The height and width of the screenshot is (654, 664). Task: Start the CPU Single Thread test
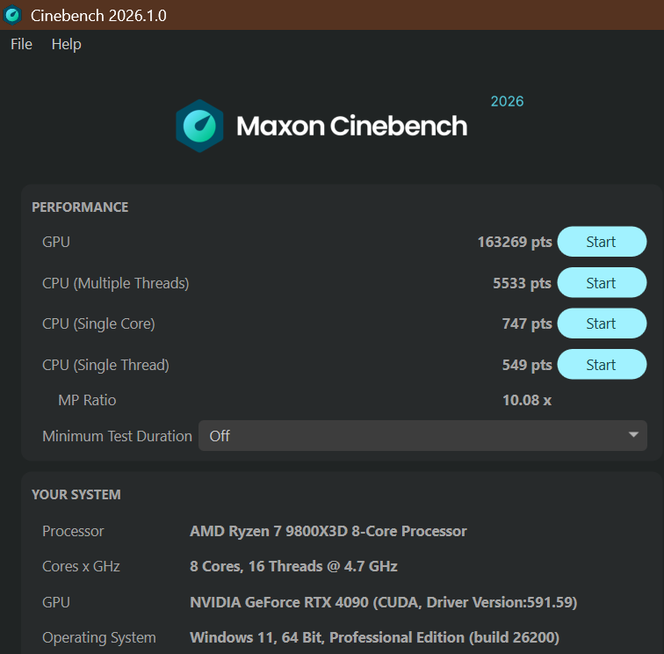[602, 365]
